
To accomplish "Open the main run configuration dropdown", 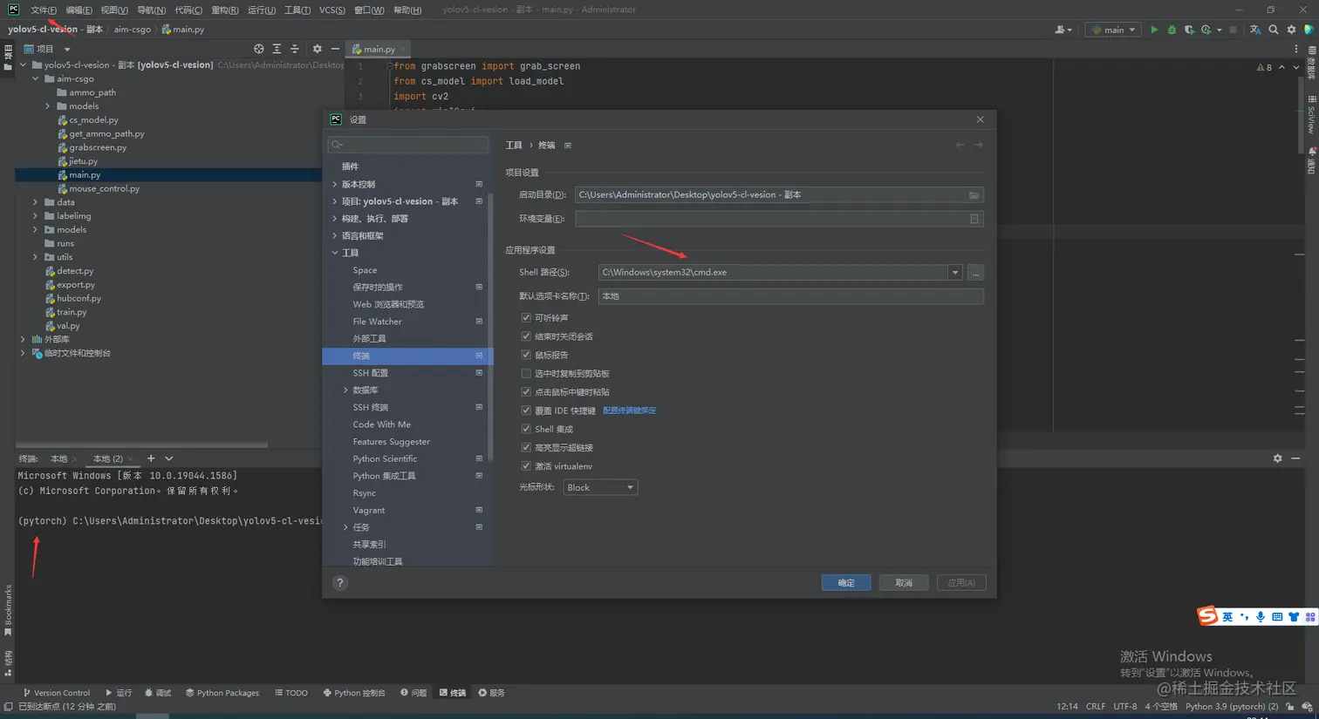I will coord(1114,30).
